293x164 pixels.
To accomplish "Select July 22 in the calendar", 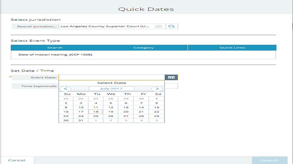I will pos(157,112).
